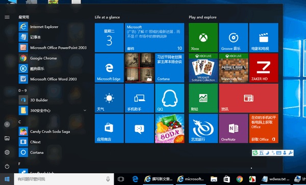The image size is (306, 185).
Task: Open Microsoft Office PowerPoint 2003
Action: [x=53, y=48]
